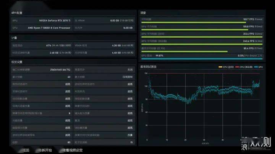Select the 312.4 FPS result row
This screenshot has height=154, width=275.
click(x=202, y=35)
